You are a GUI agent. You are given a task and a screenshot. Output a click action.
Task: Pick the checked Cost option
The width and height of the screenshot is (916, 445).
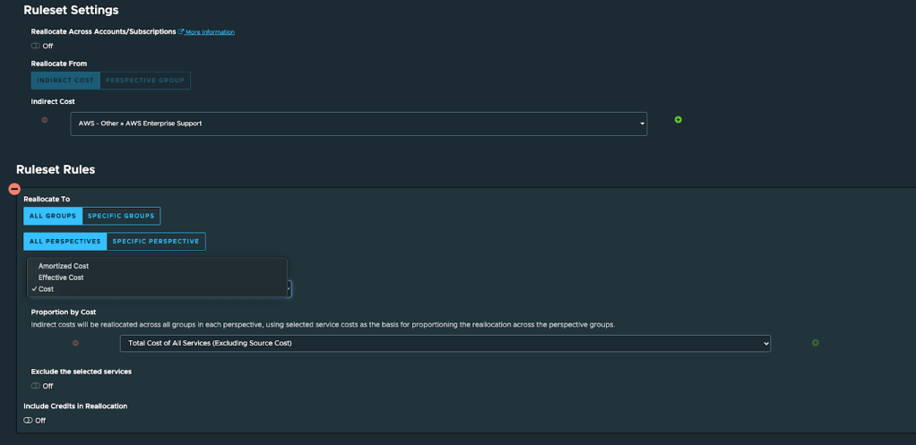tap(46, 289)
